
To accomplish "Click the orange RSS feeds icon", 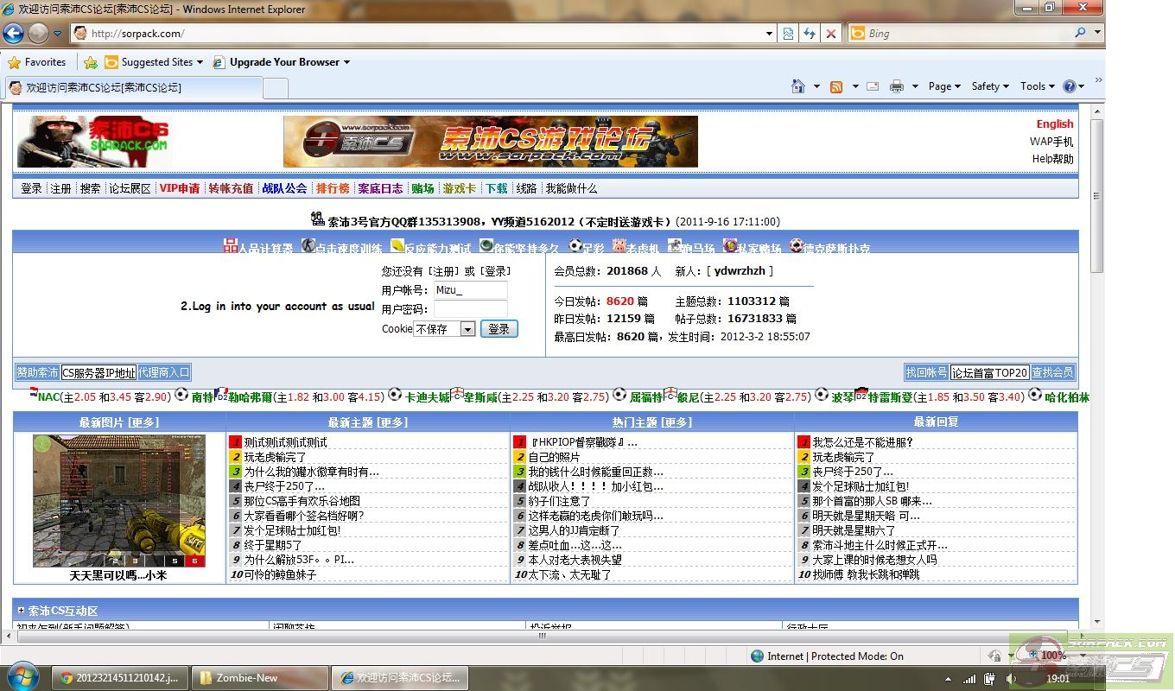I will pyautogui.click(x=835, y=86).
